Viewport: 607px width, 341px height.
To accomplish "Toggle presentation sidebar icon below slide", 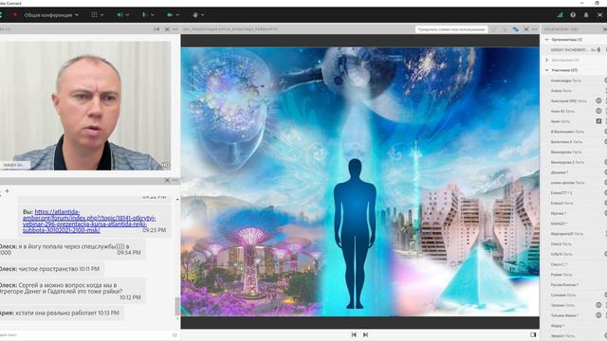I will 533,334.
